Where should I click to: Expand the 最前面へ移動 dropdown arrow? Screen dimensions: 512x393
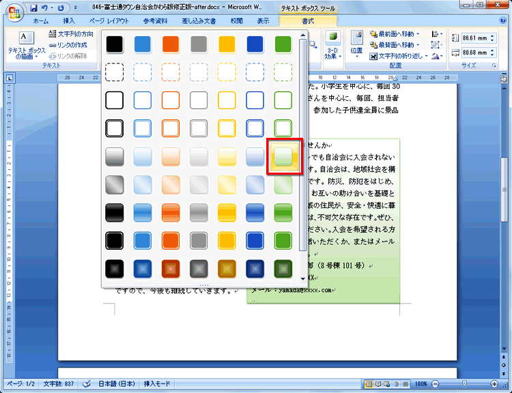pyautogui.click(x=418, y=34)
